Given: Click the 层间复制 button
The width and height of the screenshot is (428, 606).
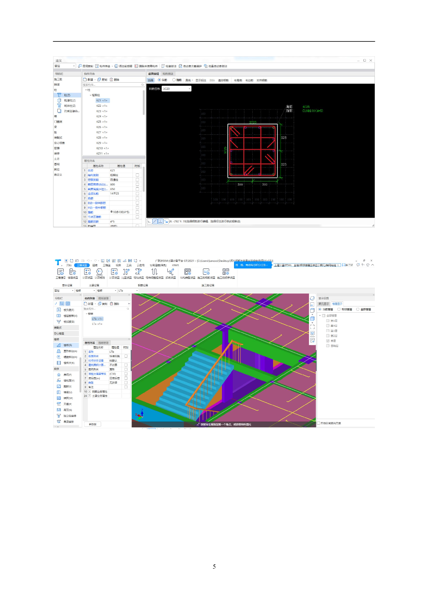Looking at the screenshot, I should point(86,66).
